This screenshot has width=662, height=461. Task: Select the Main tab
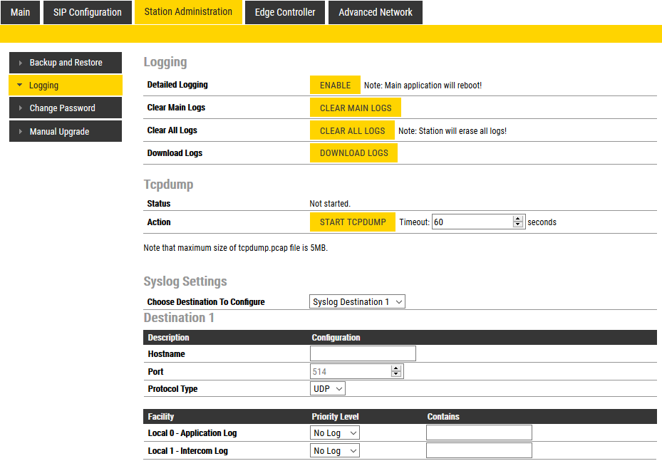[x=21, y=12]
